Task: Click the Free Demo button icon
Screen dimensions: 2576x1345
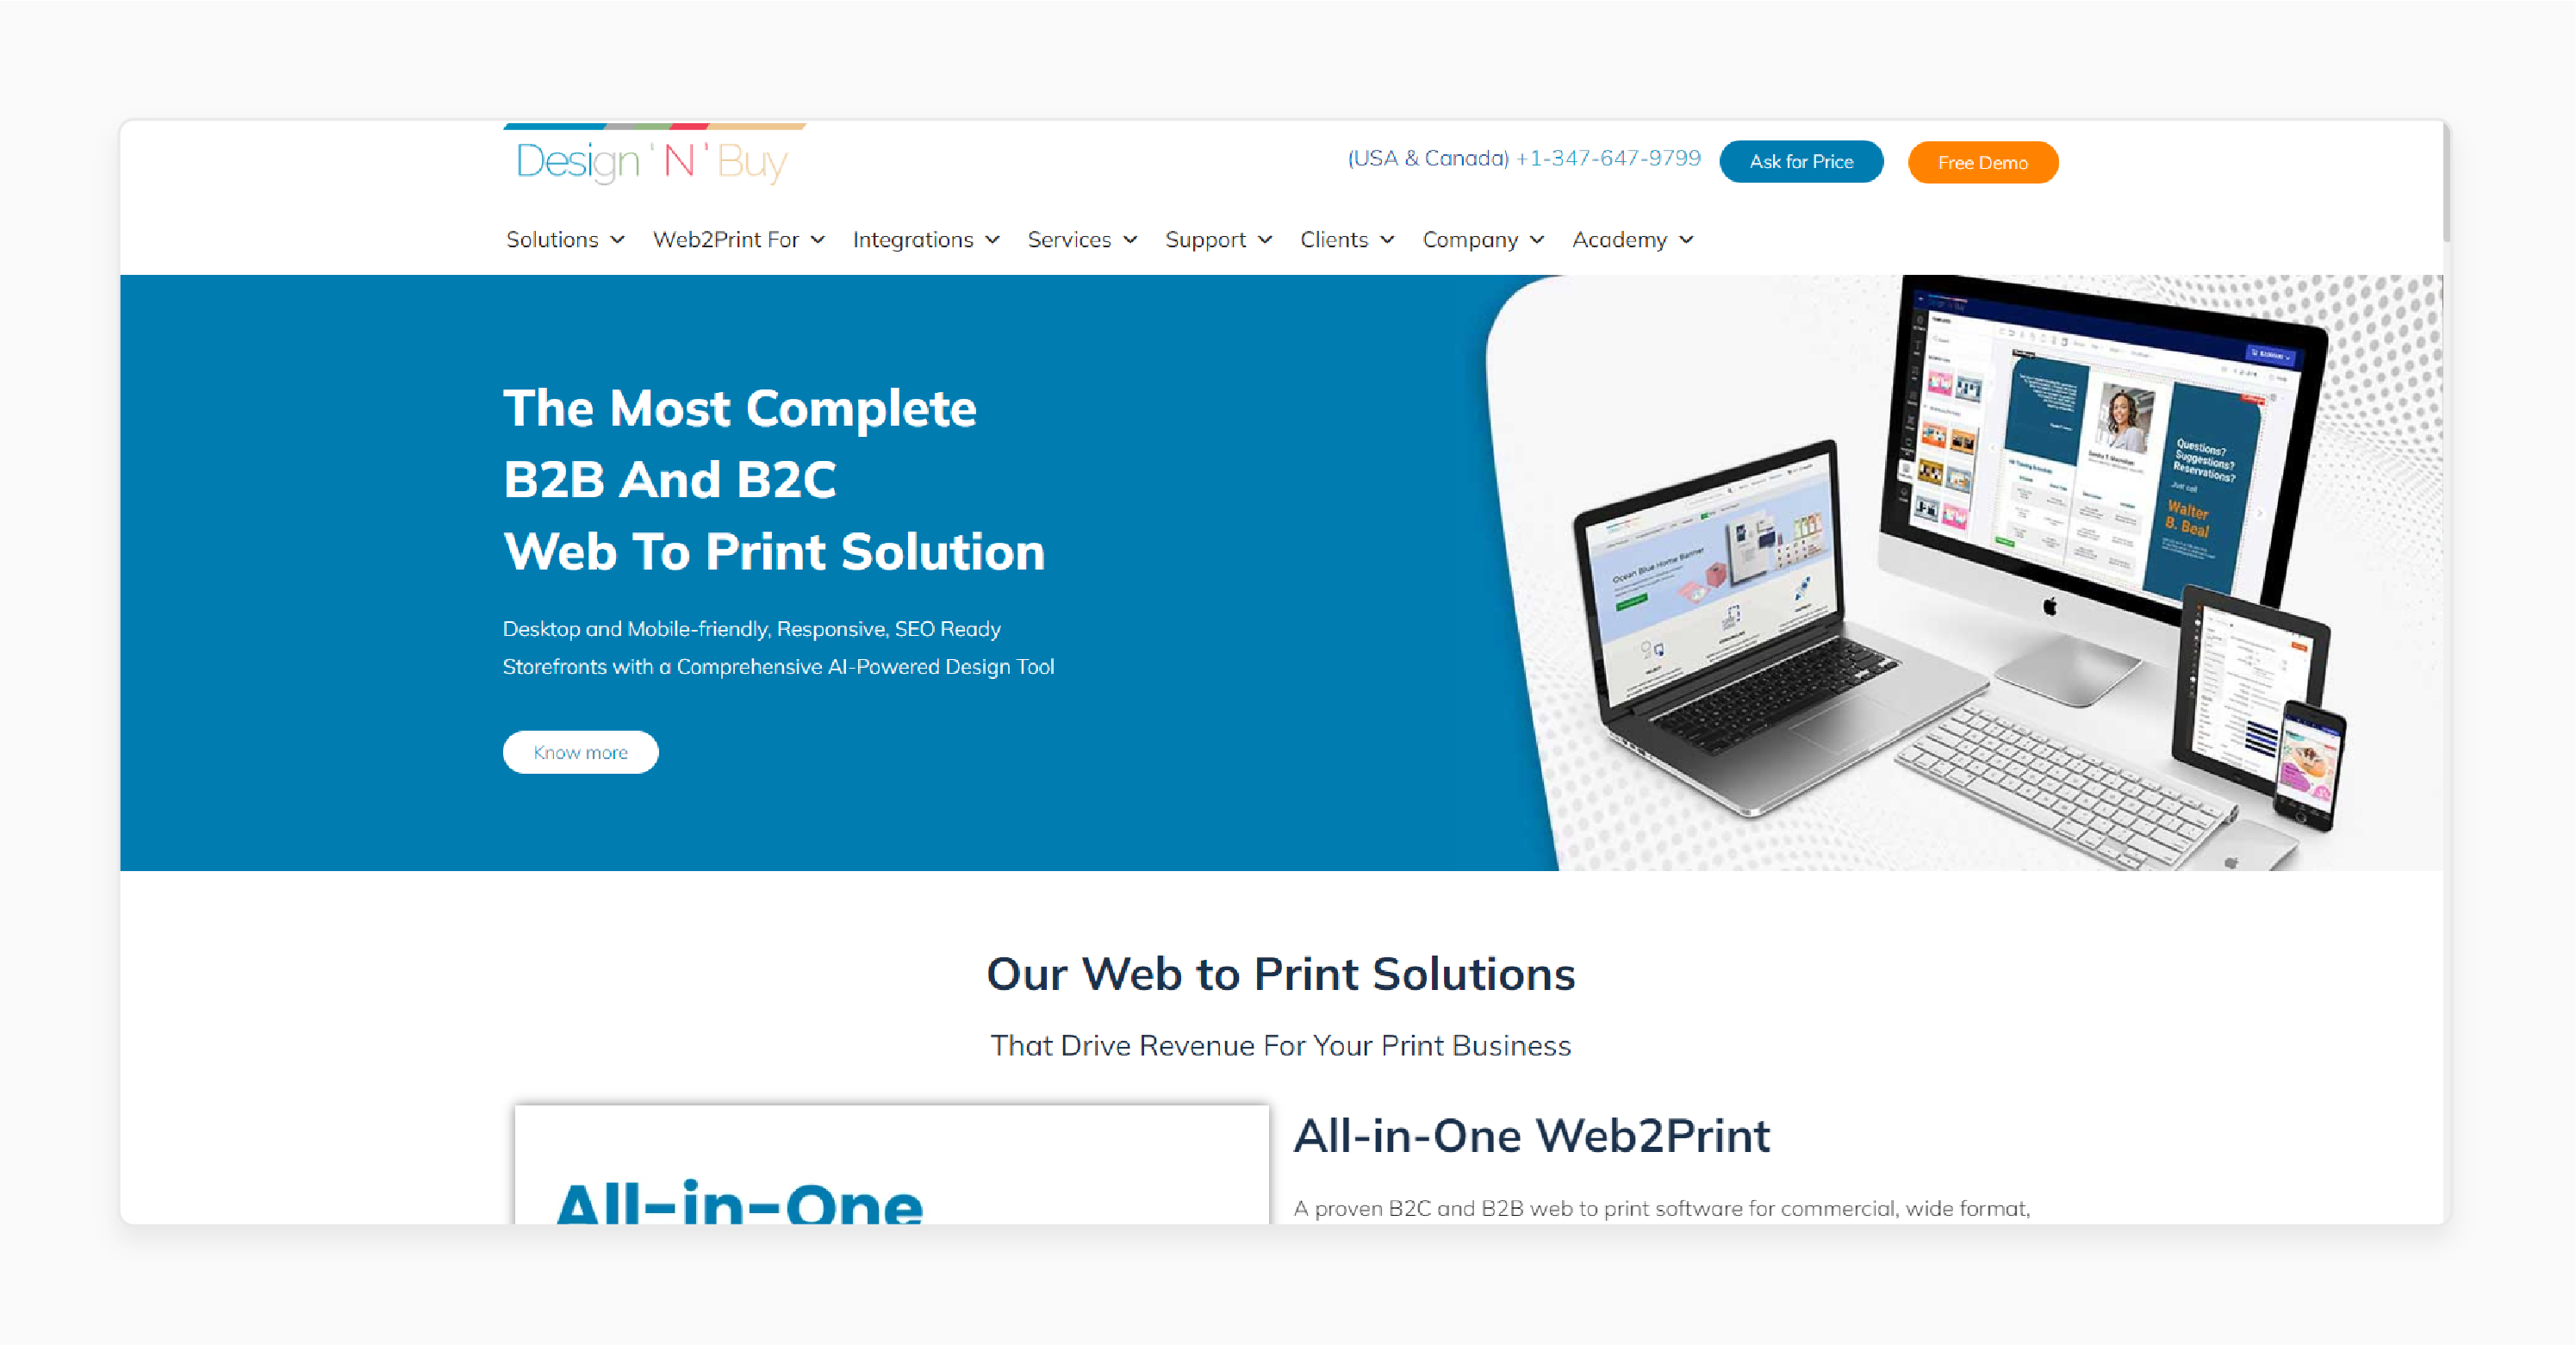Action: point(1982,162)
